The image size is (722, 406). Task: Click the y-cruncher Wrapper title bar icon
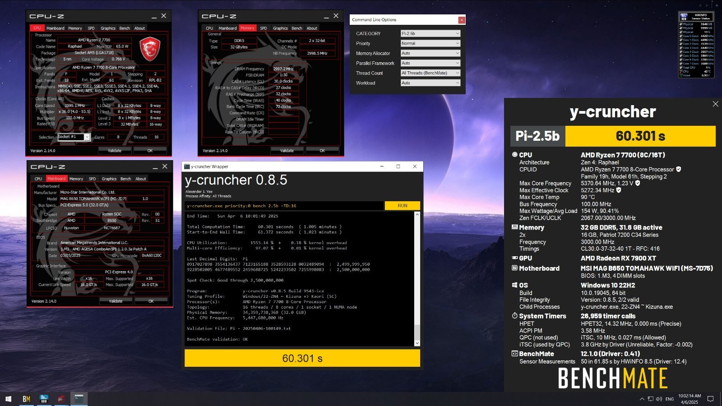[187, 166]
